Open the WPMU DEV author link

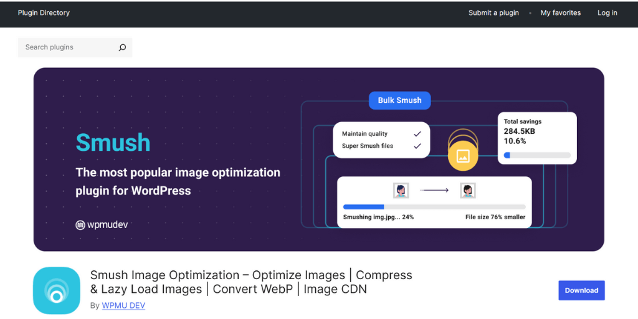coord(123,305)
